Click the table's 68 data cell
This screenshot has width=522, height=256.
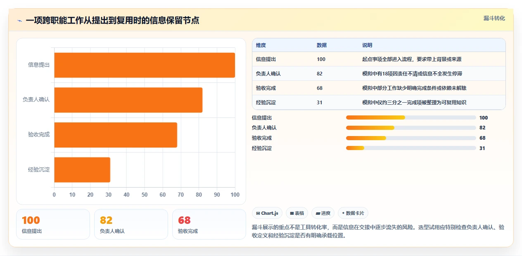(320, 88)
